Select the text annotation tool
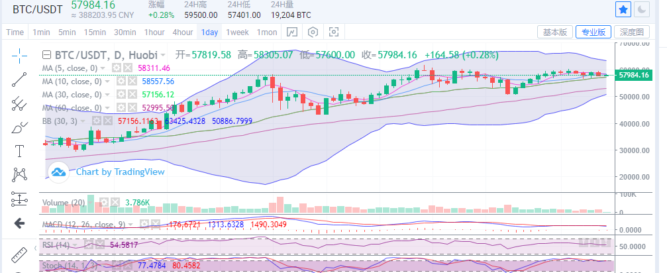 [x=20, y=150]
